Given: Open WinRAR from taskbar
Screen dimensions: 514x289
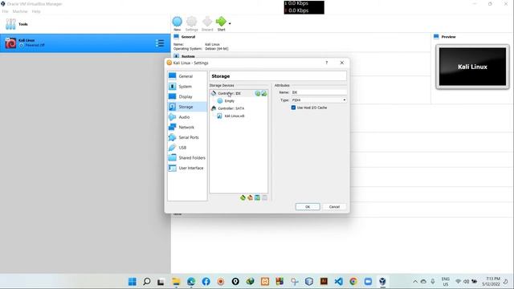Looking at the screenshot, I should point(279,282).
